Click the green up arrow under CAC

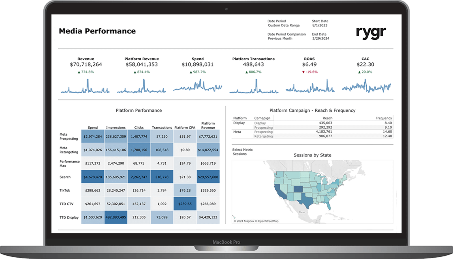359,72
